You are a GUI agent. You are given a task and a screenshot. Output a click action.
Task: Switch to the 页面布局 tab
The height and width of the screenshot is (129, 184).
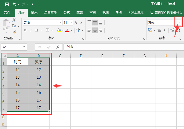click(x=51, y=12)
